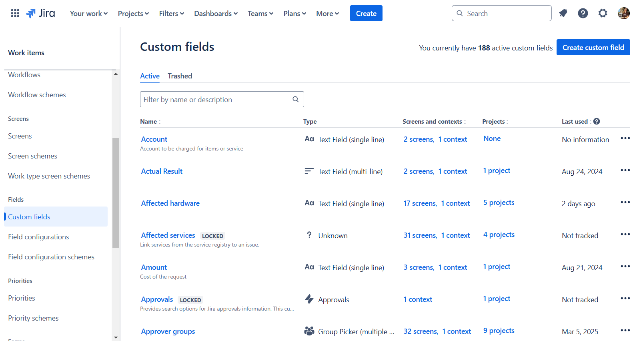Screen dimensions: 641x341
Task: Click the Last used info icon
Action: [597, 121]
